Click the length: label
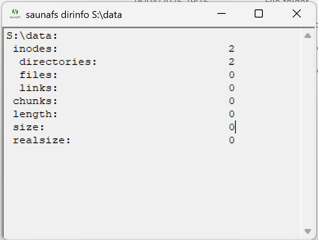 35,114
